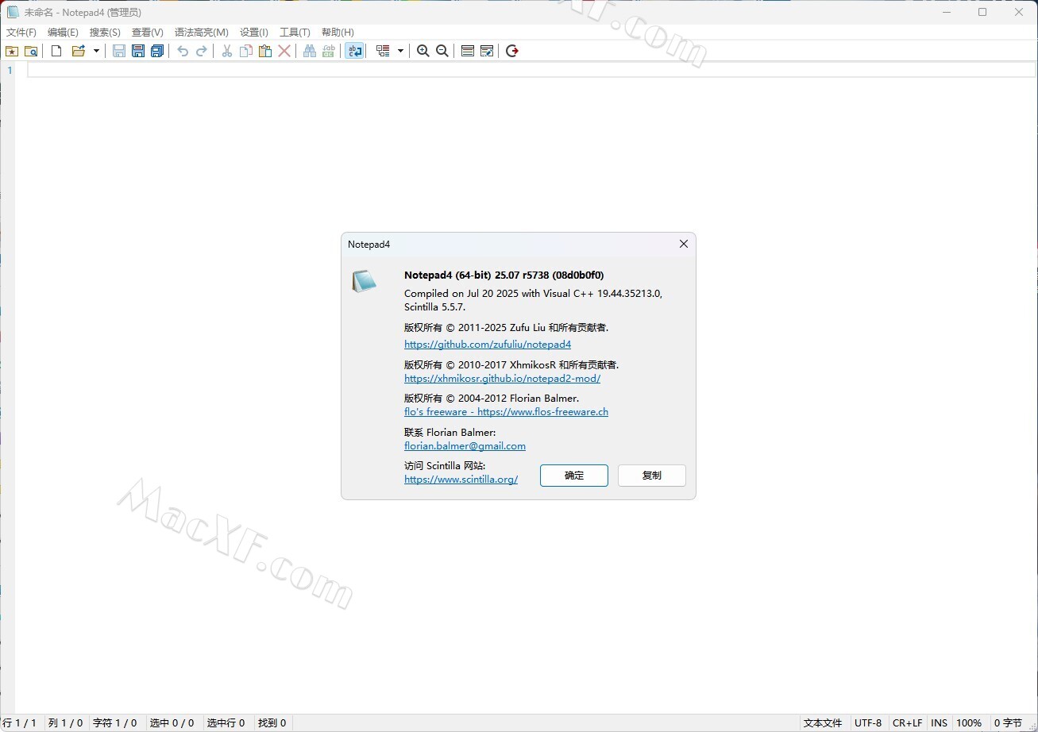Open the customize schemes icon
Viewport: 1038px width, 732px height.
(487, 51)
